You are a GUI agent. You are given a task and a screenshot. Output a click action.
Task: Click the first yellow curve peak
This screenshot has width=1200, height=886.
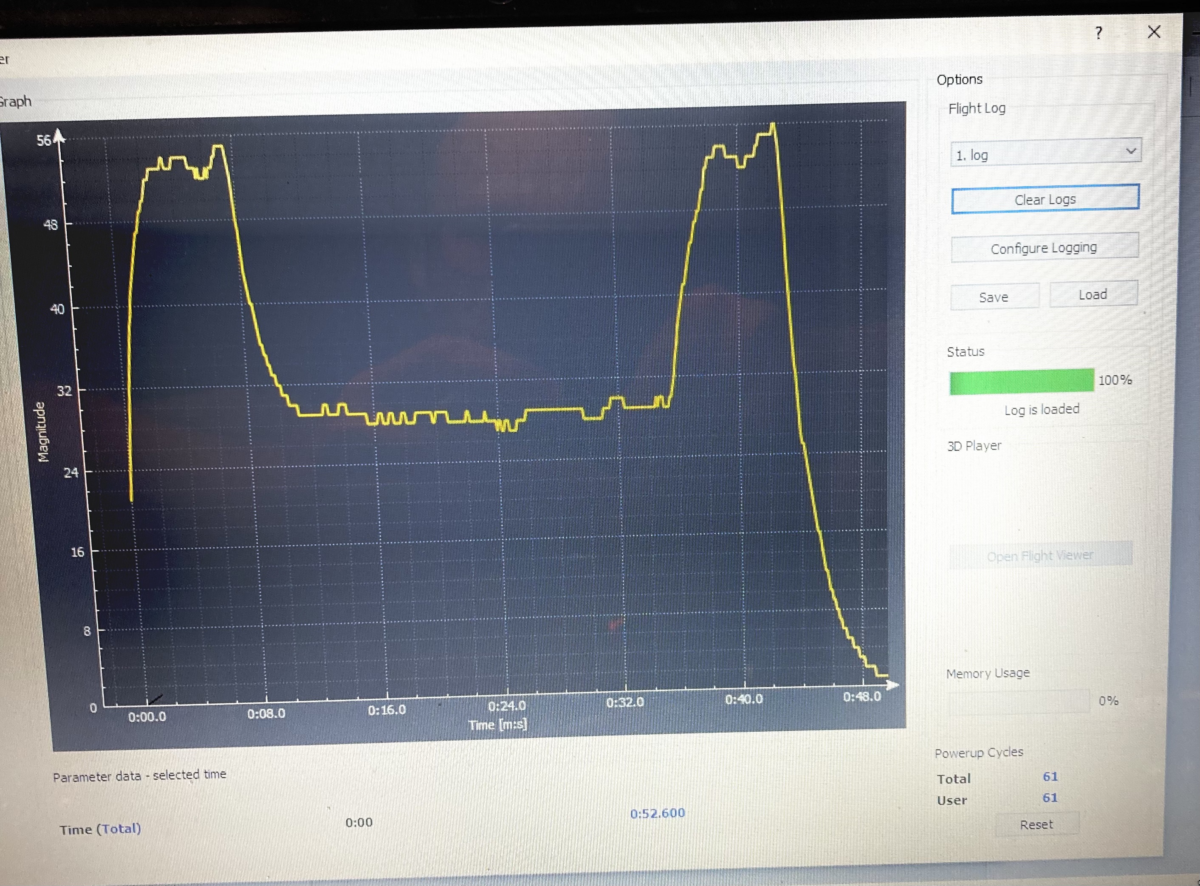pyautogui.click(x=218, y=147)
